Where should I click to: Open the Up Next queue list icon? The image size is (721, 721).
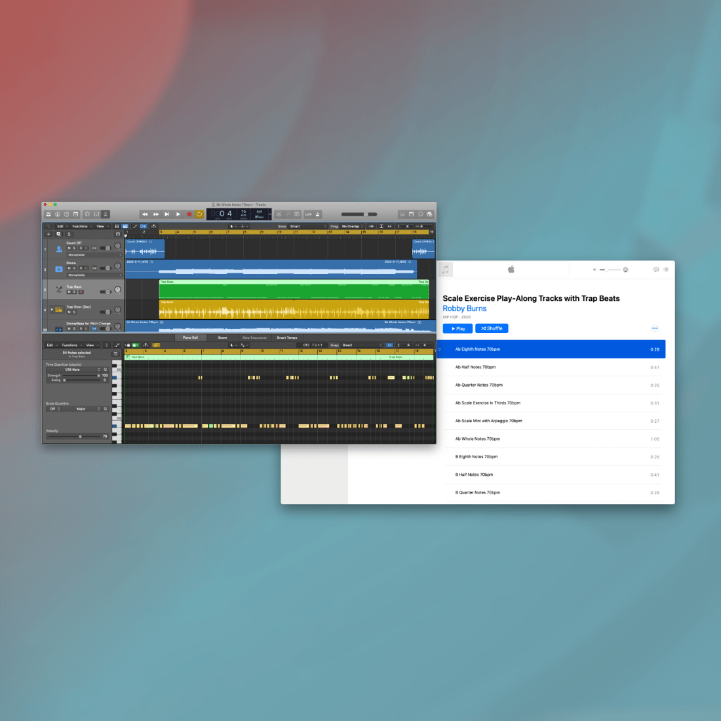pyautogui.click(x=666, y=269)
